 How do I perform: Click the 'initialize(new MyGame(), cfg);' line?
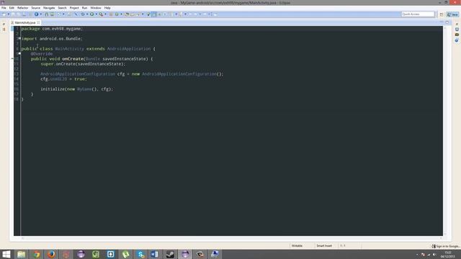pos(77,89)
